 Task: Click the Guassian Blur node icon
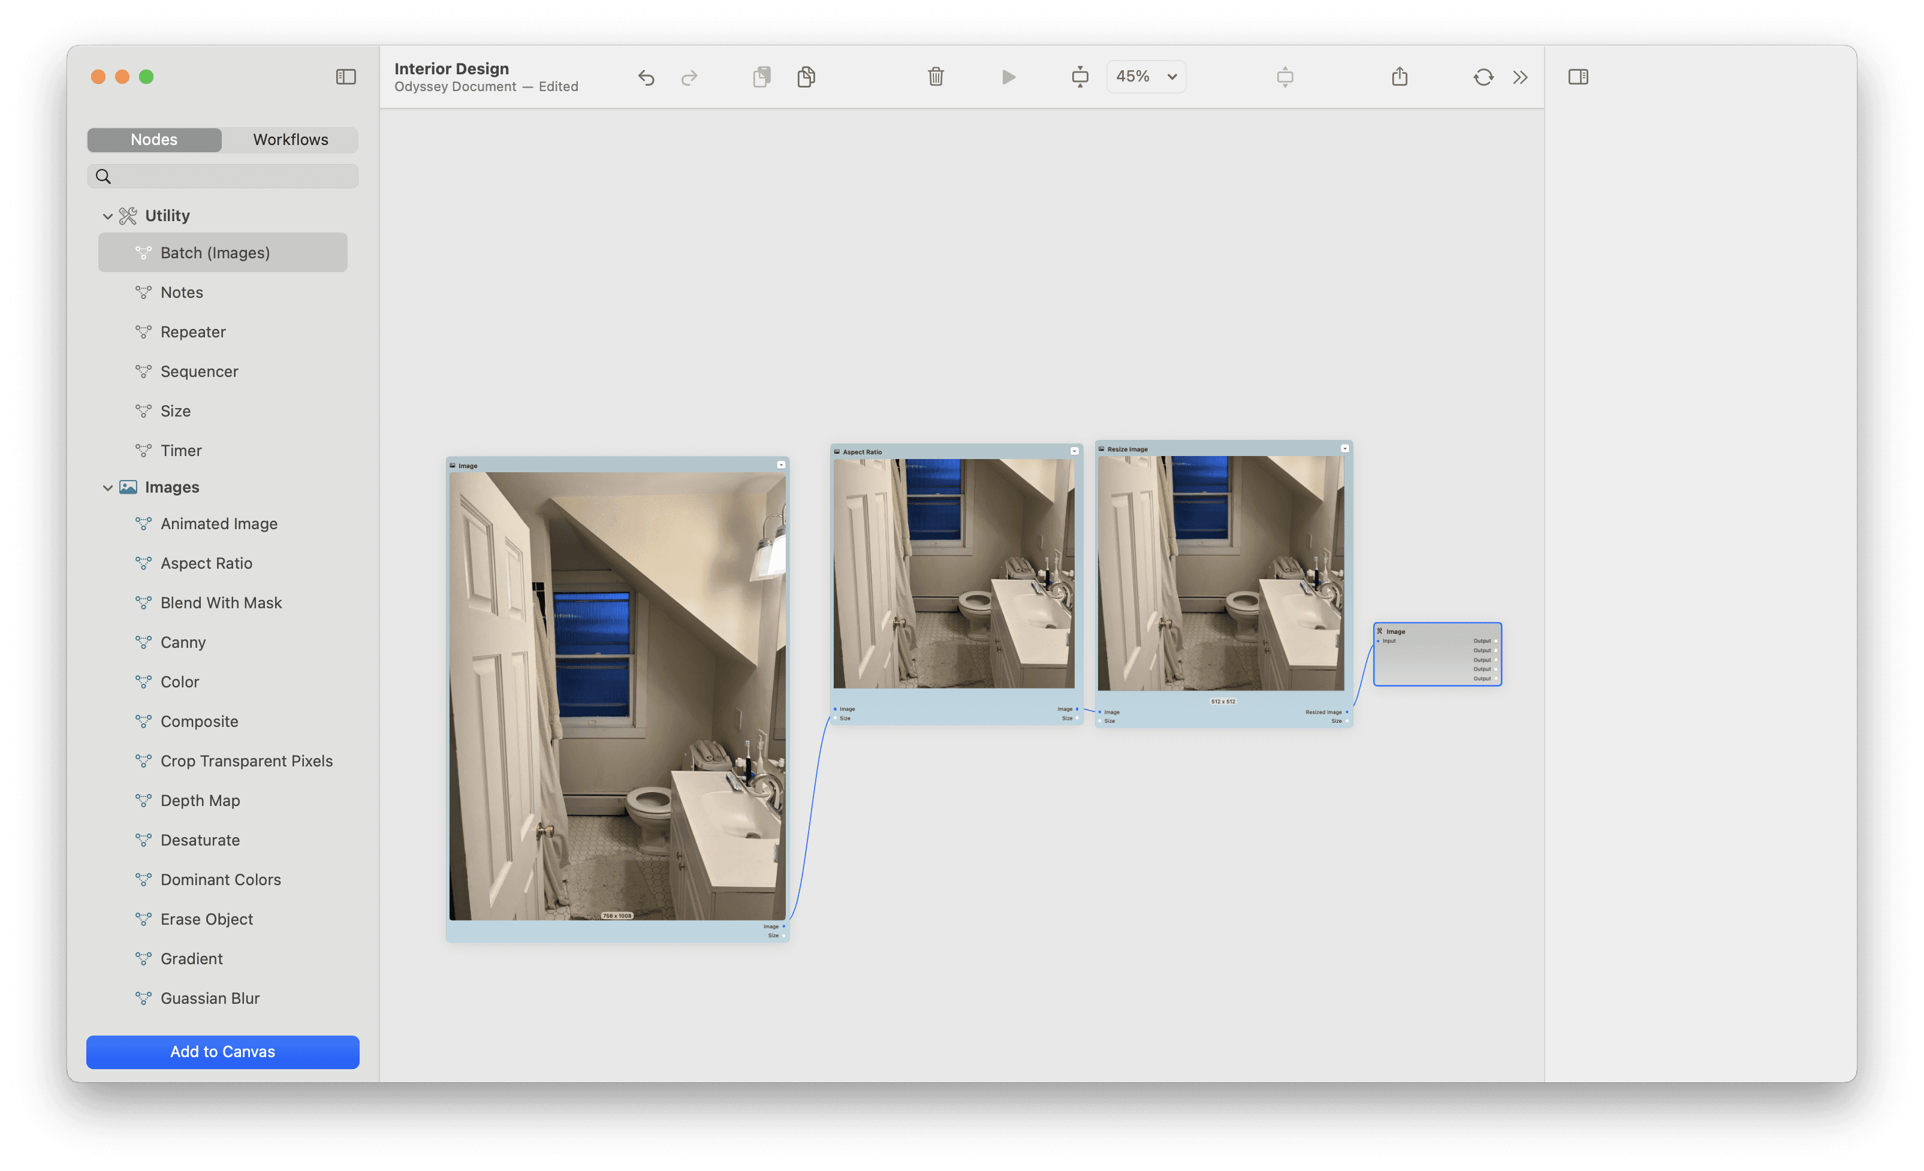tap(139, 998)
